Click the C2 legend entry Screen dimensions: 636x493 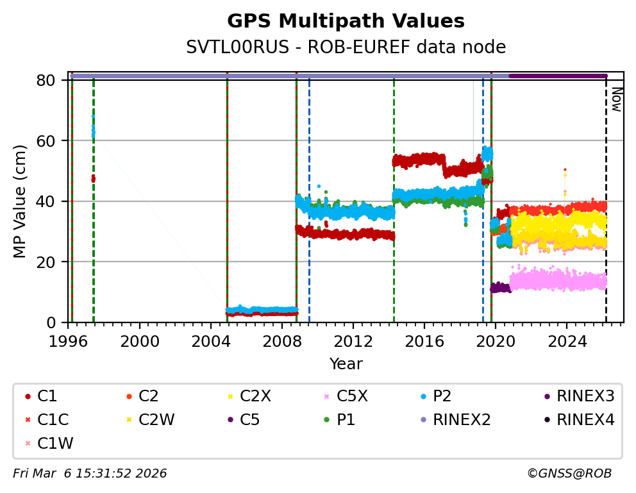coord(148,396)
